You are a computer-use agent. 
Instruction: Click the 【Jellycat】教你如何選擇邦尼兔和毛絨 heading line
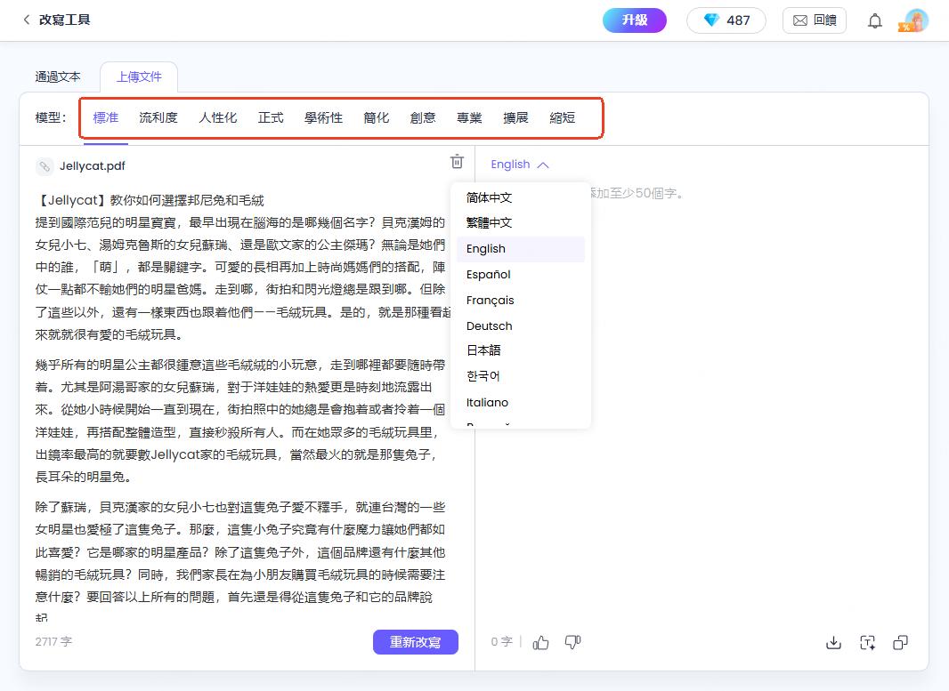tap(150, 201)
